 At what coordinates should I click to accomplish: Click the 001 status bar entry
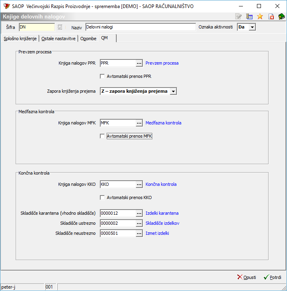[51, 287]
